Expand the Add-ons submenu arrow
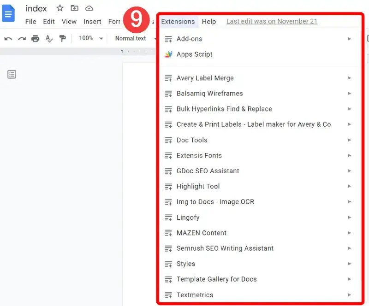This screenshot has width=369, height=306. point(350,39)
